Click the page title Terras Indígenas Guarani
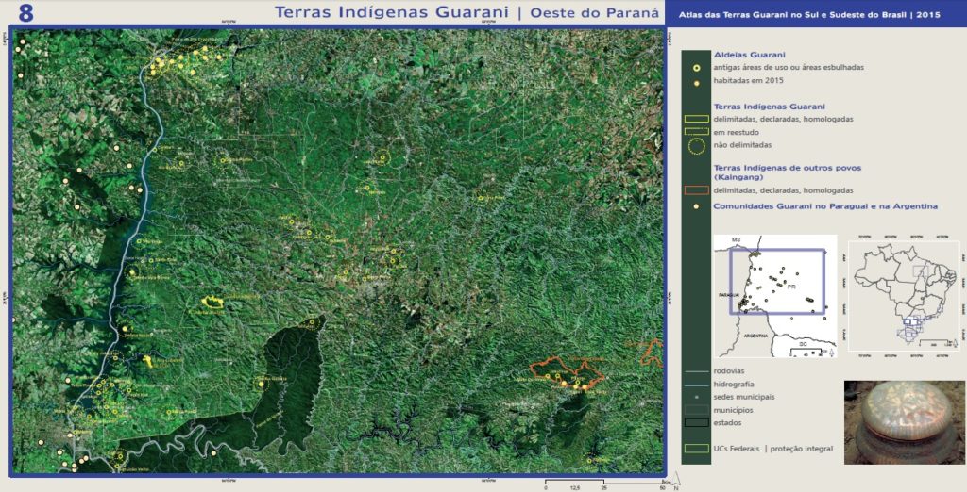The image size is (967, 492). coord(392,12)
